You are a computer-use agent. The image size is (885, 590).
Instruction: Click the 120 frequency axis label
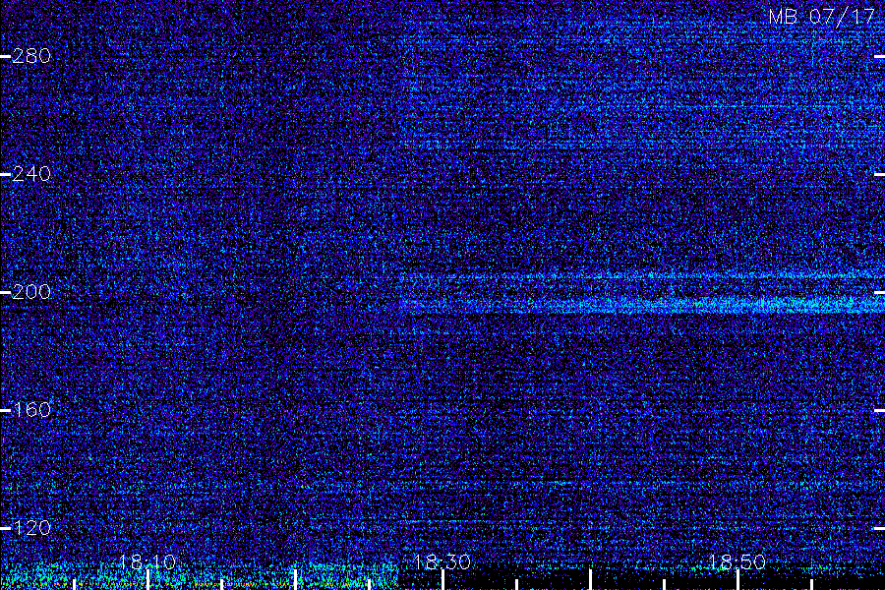(x=31, y=528)
